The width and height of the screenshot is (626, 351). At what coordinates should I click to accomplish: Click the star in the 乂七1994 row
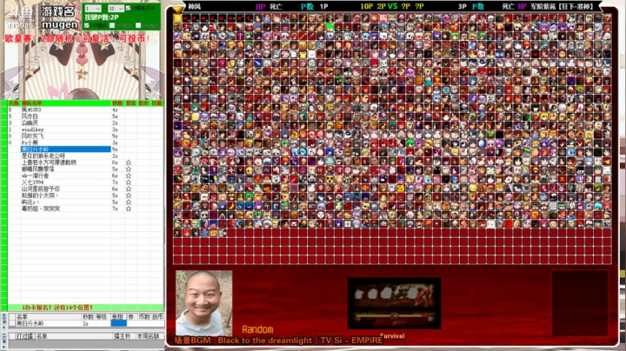[129, 182]
